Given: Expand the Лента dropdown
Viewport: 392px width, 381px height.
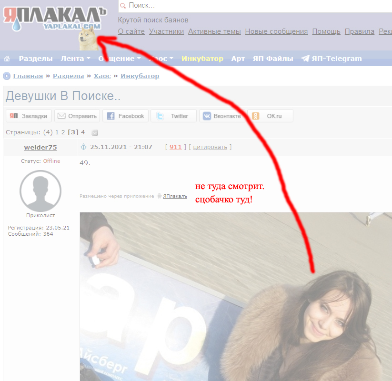Looking at the screenshot, I should tap(75, 59).
